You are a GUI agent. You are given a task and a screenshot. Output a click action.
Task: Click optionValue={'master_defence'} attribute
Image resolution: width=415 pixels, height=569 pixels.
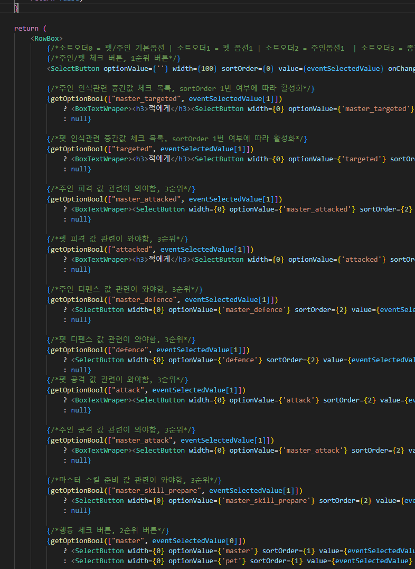coord(230,310)
